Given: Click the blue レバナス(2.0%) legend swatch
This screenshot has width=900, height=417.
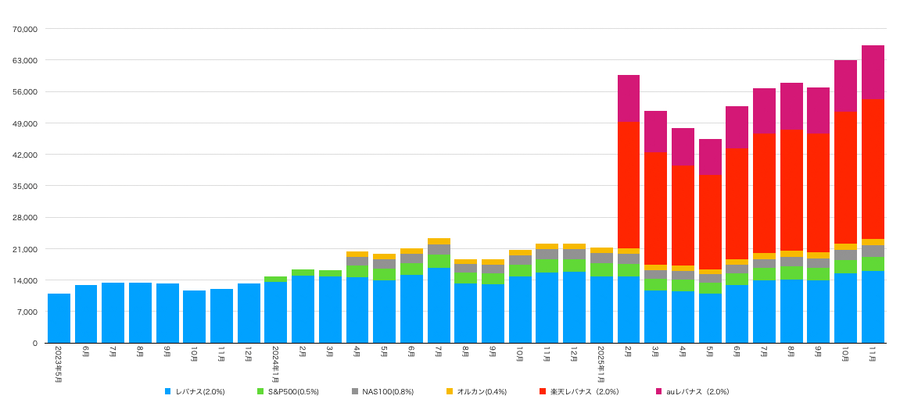Looking at the screenshot, I should tap(168, 391).
